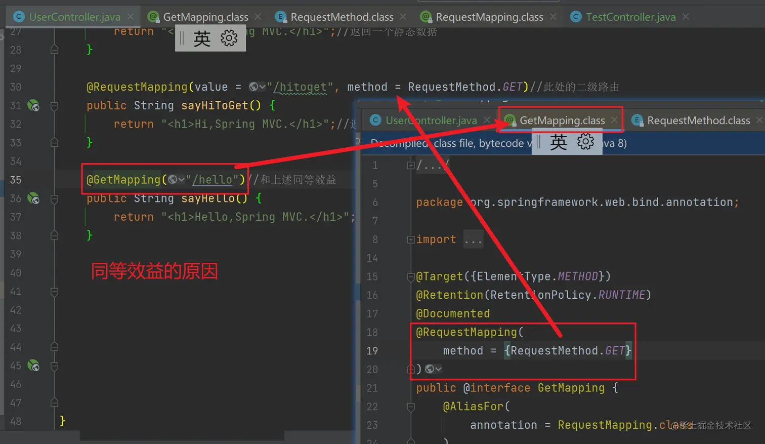Close the UserController.java tab in top tab bar
Screen dimensions: 765x444
(131, 17)
